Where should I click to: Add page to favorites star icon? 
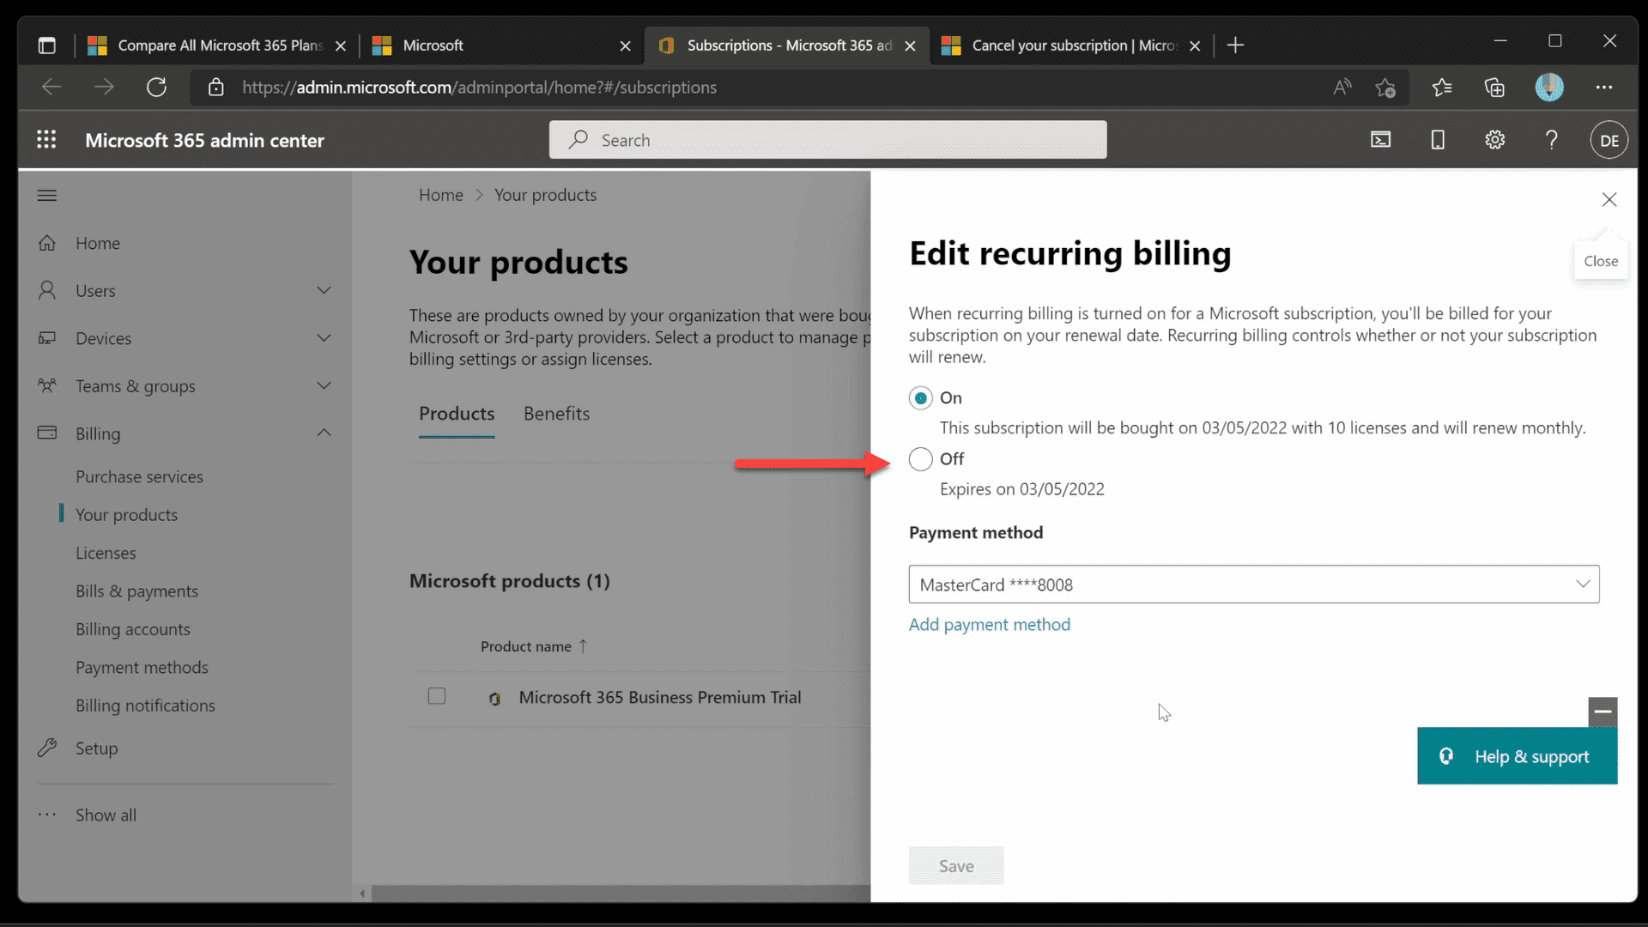point(1384,87)
